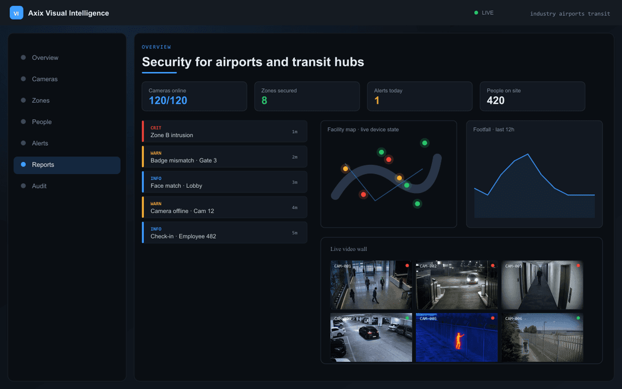Click the Cameras online 120/120 card
Screen dimensions: 622x389
(x=195, y=96)
